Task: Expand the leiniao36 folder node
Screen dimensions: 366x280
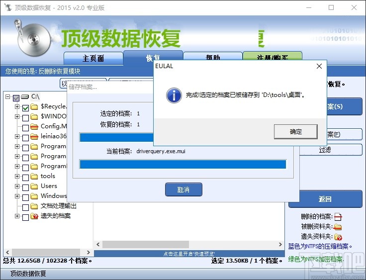Action: coord(17,136)
